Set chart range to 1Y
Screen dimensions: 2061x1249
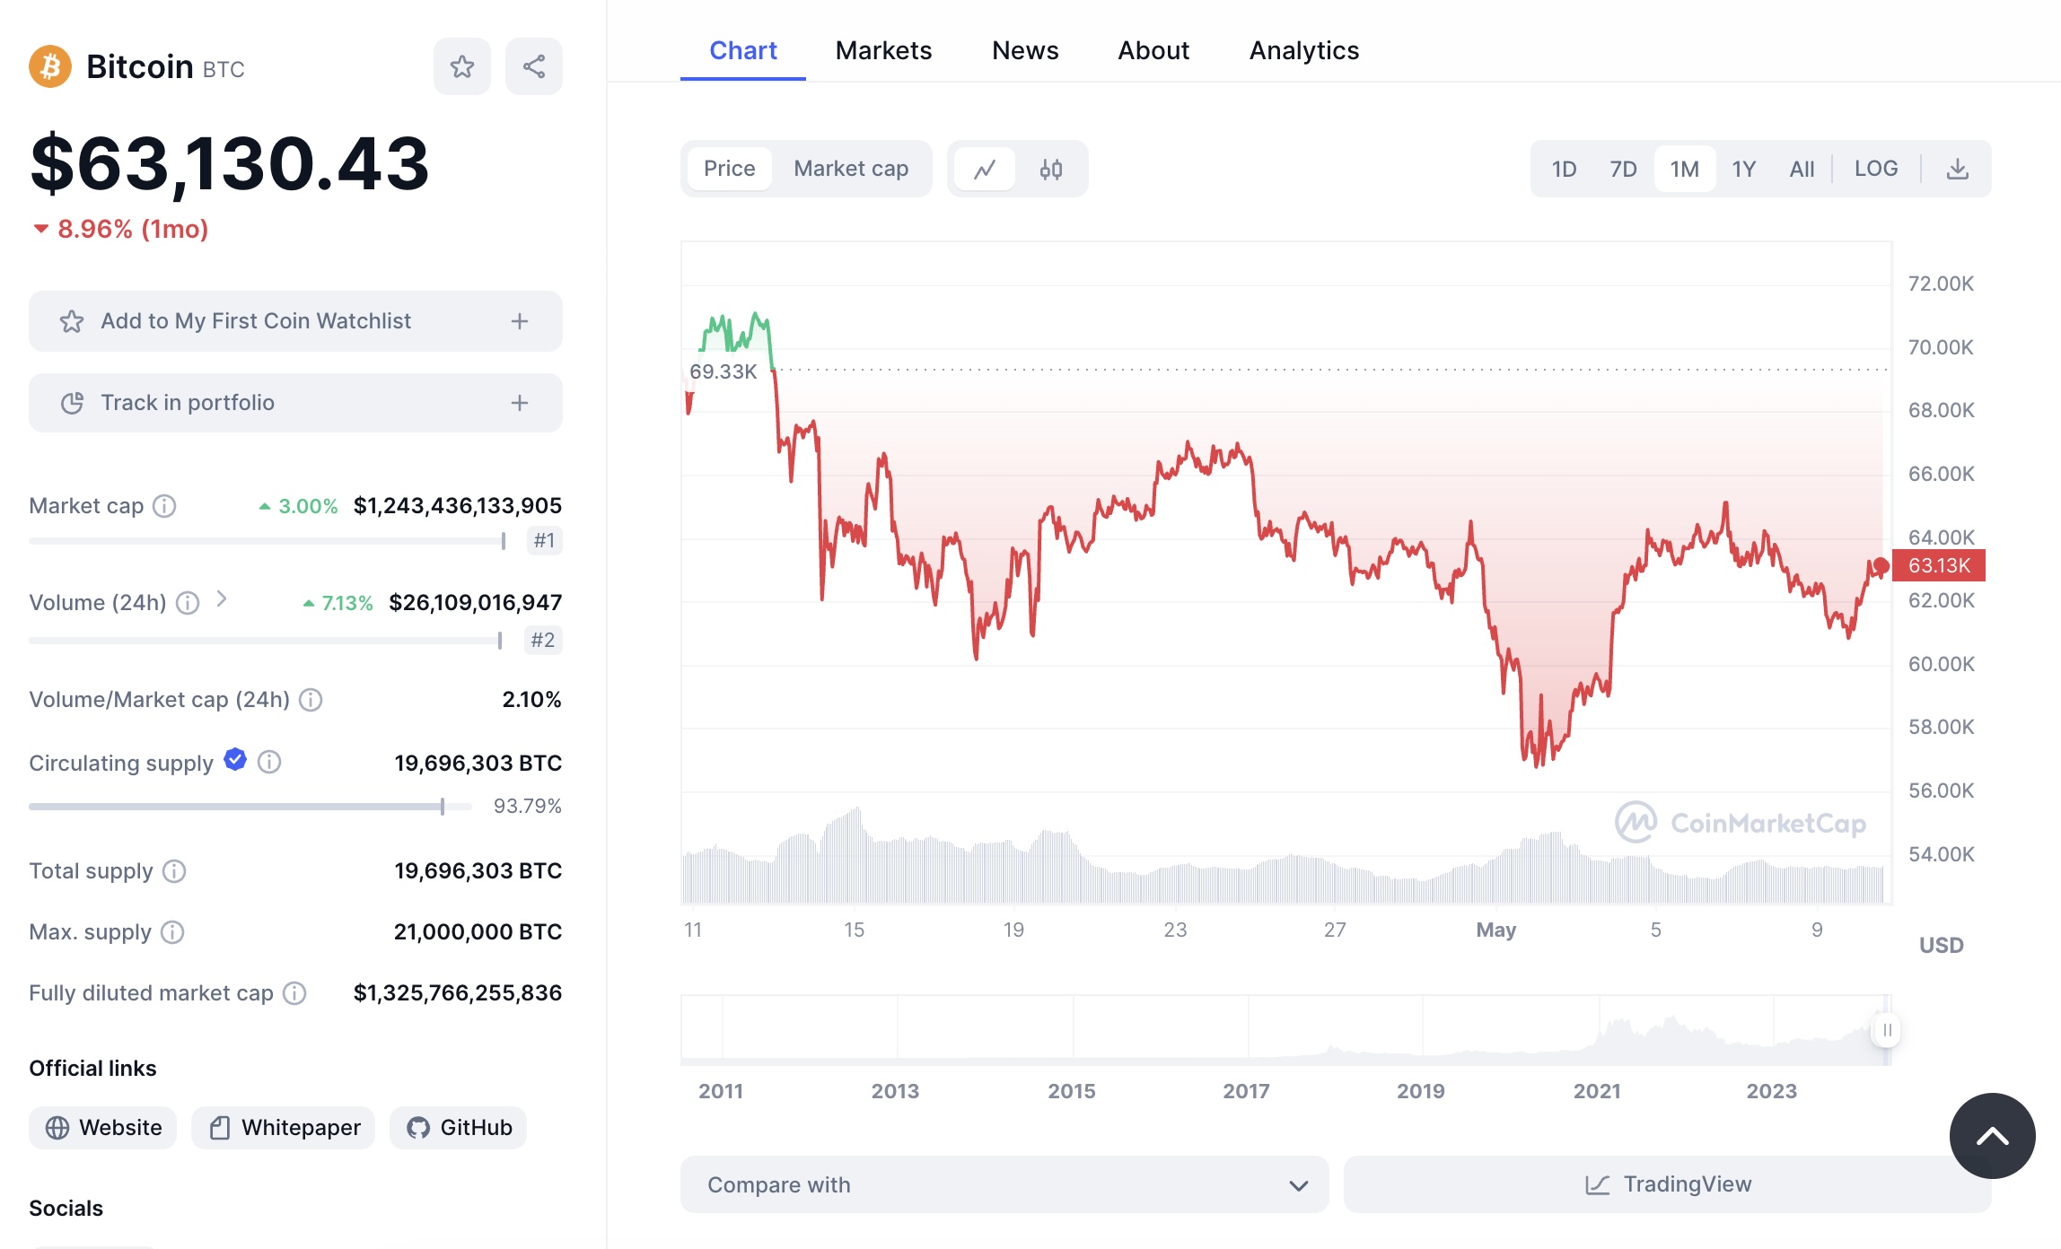[x=1744, y=169]
